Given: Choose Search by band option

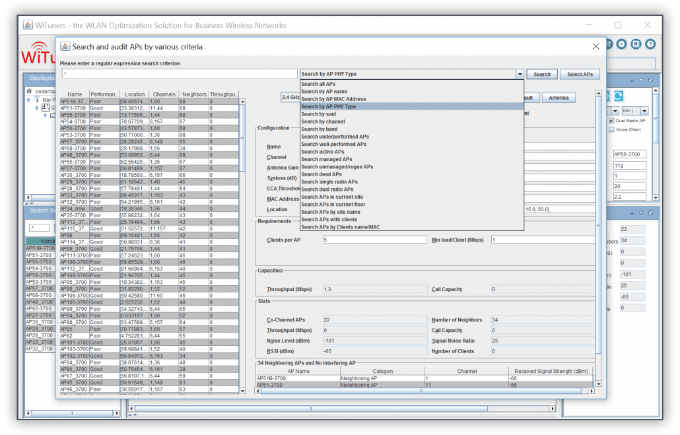Looking at the screenshot, I should (411, 129).
